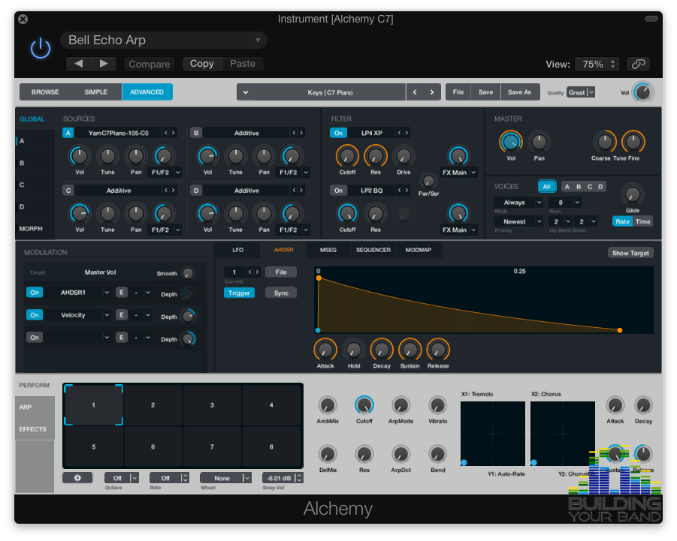Open Newest priority dropdown

(x=518, y=221)
